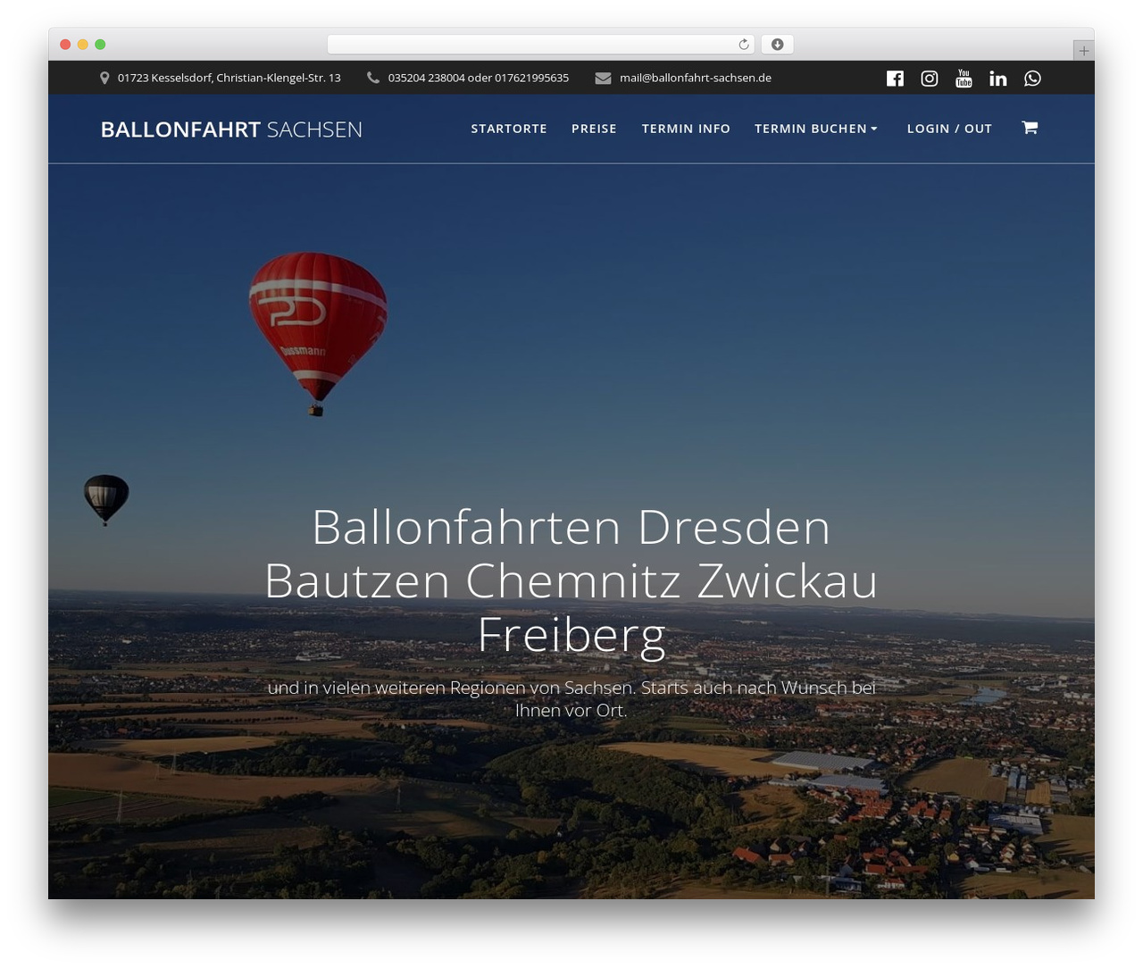The width and height of the screenshot is (1143, 968).
Task: Go to the Startorte page
Action: click(509, 129)
